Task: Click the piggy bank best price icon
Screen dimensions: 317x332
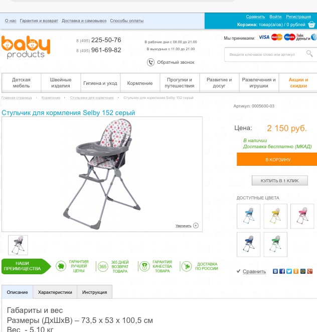Action: click(61, 266)
